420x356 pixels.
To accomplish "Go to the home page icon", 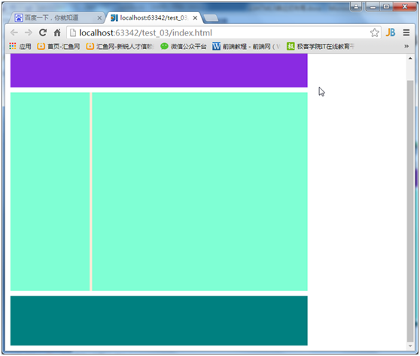I will [57, 32].
